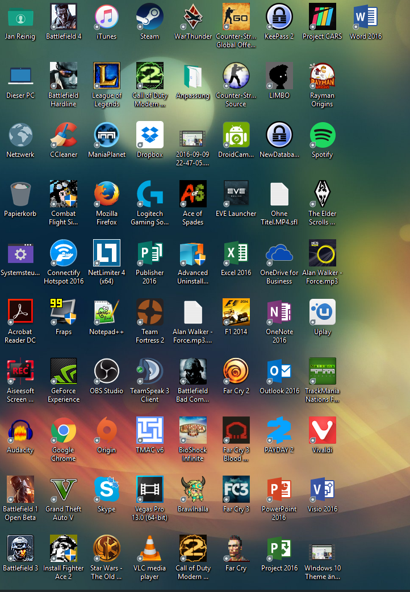Select the DroidCam icon
The image size is (410, 592).
click(x=236, y=135)
